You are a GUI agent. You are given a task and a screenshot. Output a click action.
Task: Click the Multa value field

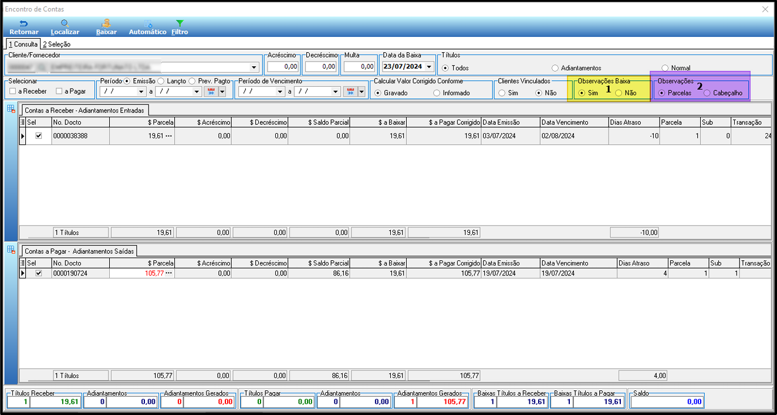point(359,67)
